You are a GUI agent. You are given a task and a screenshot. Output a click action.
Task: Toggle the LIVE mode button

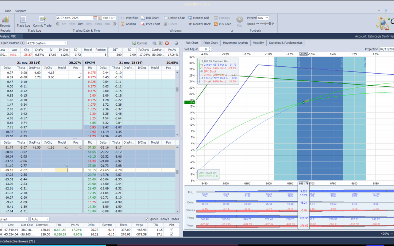coord(112,18)
